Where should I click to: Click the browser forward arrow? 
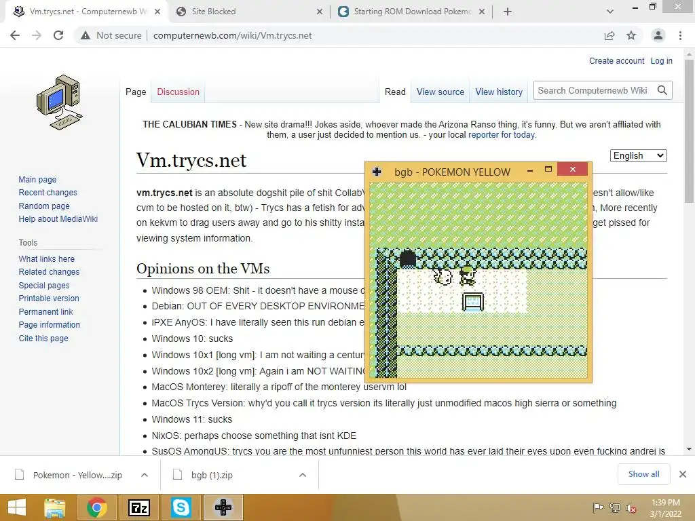tap(37, 35)
